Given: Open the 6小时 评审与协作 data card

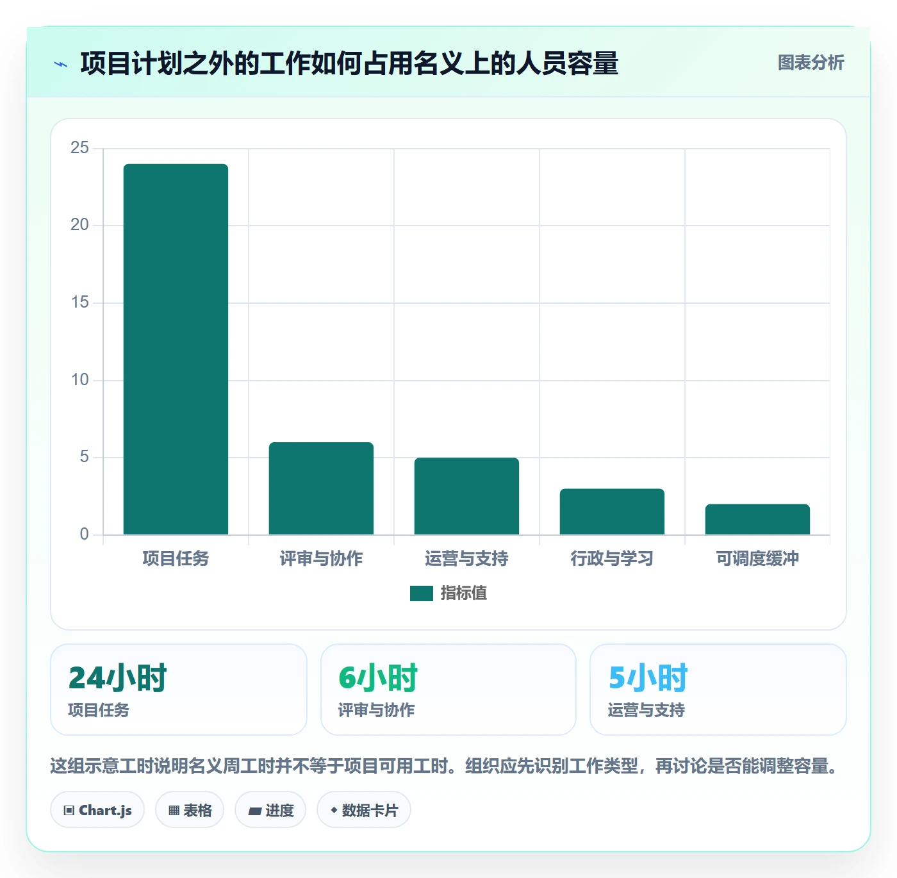Looking at the screenshot, I should coord(448,690).
